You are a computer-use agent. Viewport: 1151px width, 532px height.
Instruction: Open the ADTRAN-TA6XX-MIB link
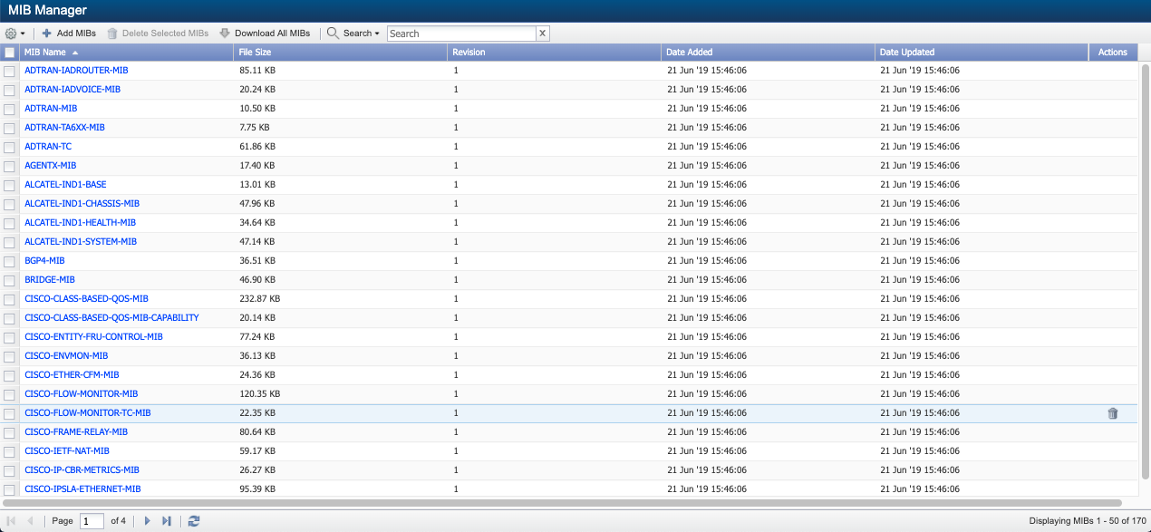[64, 127]
